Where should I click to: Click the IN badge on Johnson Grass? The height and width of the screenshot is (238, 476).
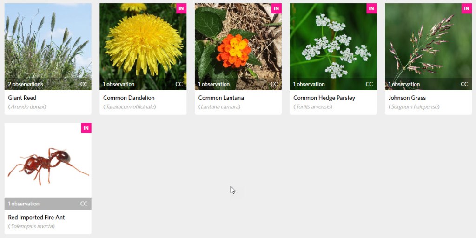click(x=467, y=8)
